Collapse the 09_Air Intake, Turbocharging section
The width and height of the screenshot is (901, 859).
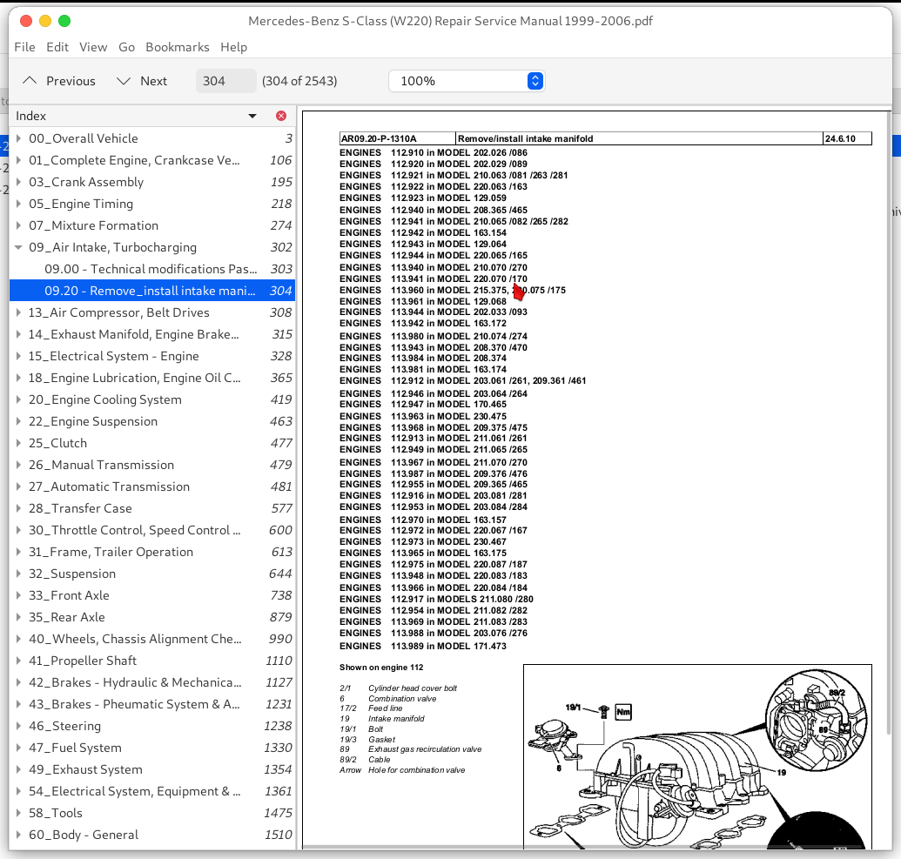[x=18, y=247]
